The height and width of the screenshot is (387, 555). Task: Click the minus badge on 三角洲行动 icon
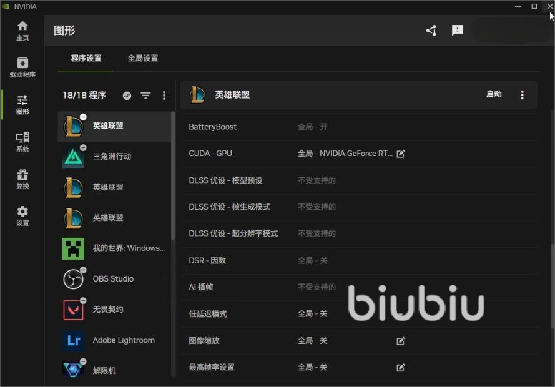83,148
